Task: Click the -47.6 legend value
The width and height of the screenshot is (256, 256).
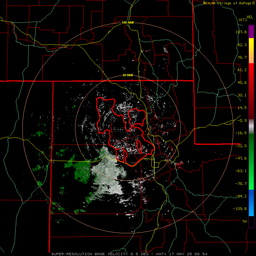Action: pos(241,158)
